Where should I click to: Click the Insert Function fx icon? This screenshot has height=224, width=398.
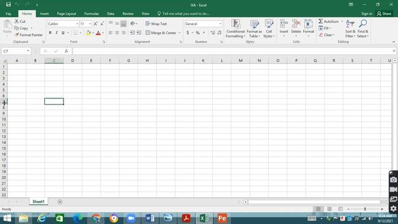coord(67,51)
